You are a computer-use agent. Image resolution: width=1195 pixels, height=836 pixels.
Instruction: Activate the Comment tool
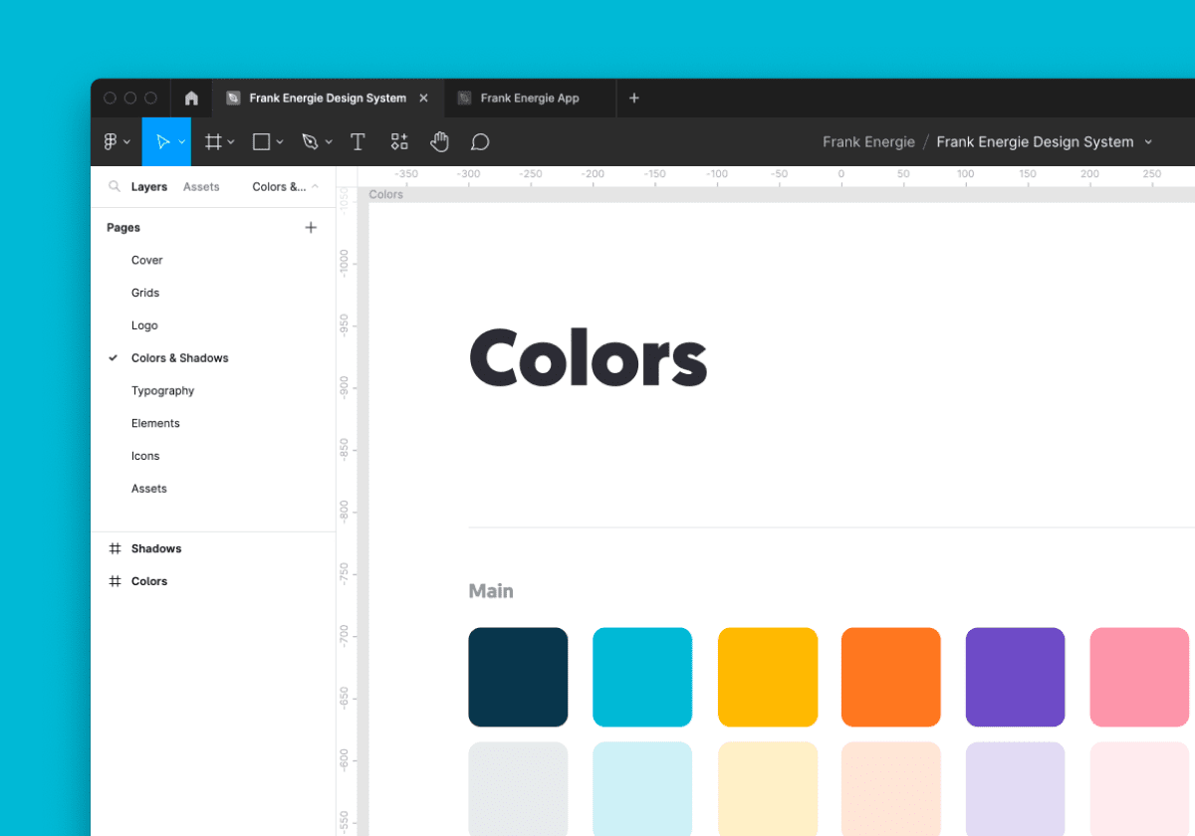click(x=480, y=141)
